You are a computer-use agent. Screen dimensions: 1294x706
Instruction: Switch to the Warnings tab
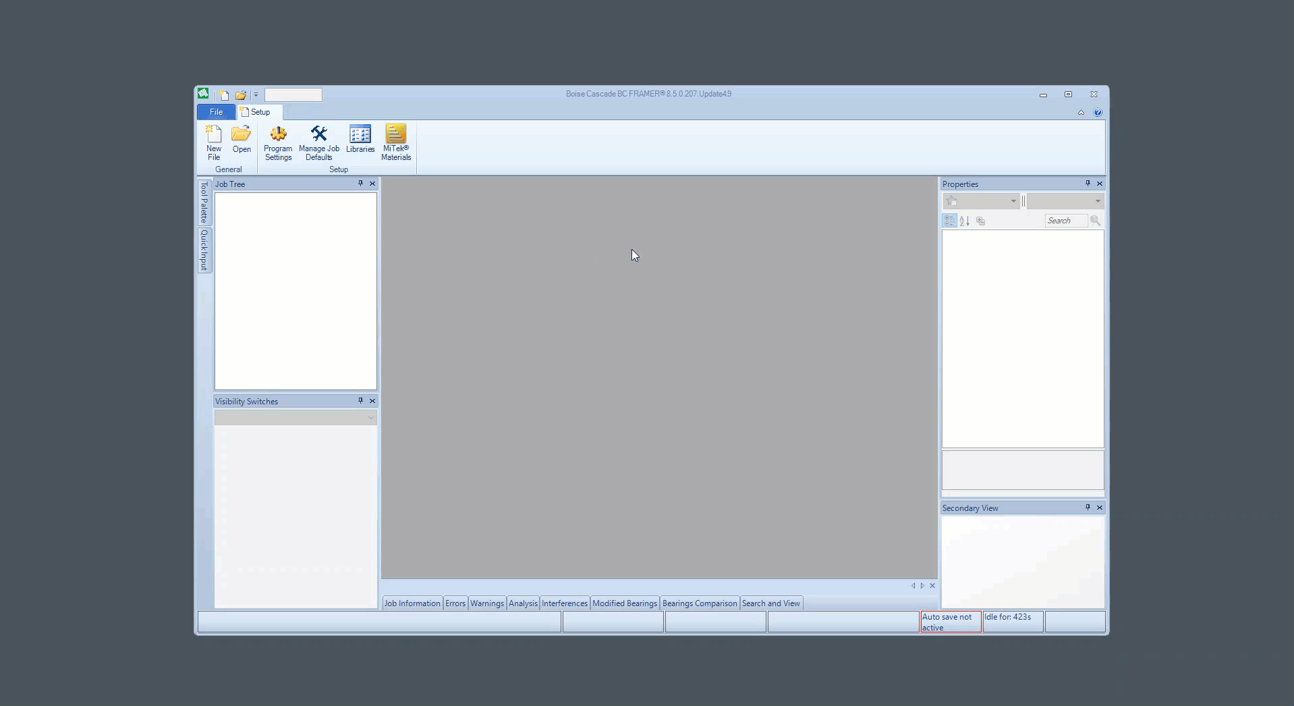click(486, 603)
